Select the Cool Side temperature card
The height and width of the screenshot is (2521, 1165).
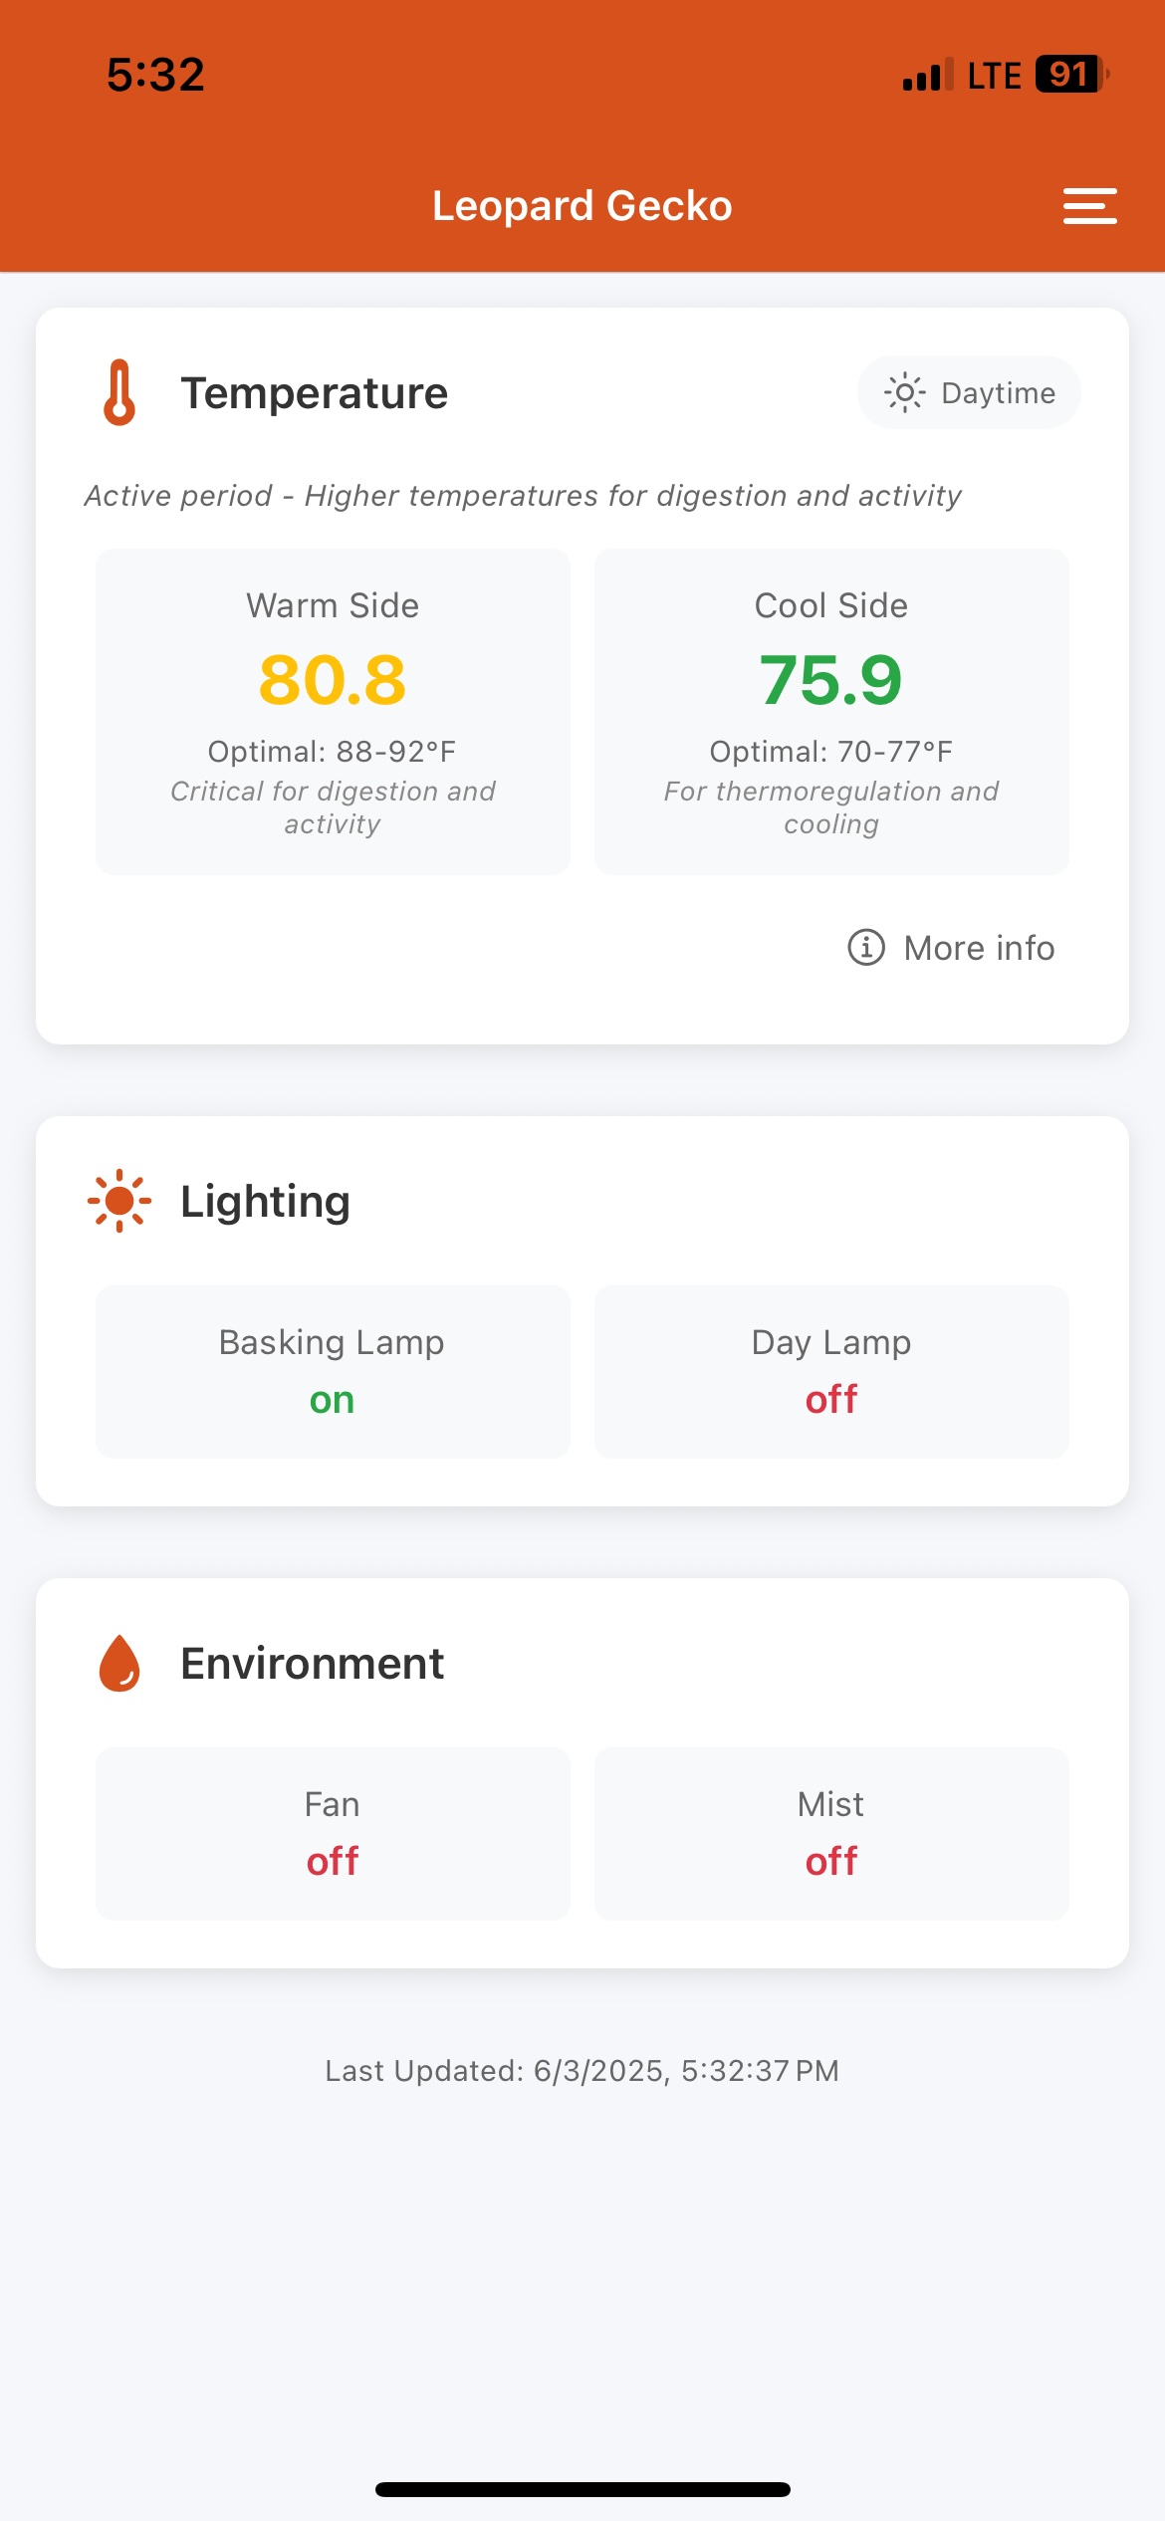coord(830,711)
